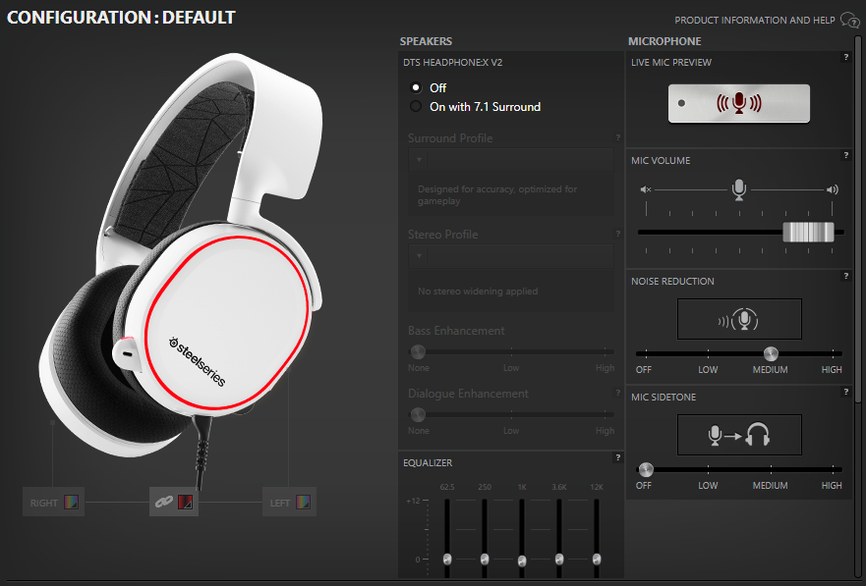Click Bass Enhancement High label
Viewport: 866px width, 586px height.
(x=605, y=368)
